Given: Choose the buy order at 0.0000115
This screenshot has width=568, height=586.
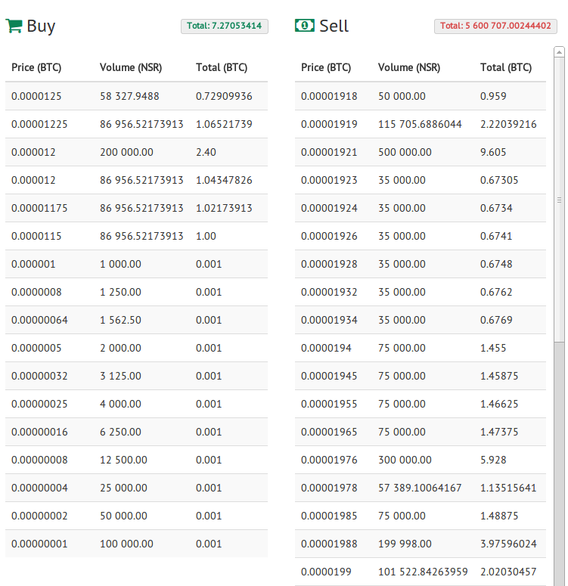Looking at the screenshot, I should 136,236.
